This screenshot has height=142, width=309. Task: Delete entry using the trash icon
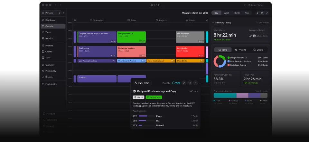pos(190,83)
